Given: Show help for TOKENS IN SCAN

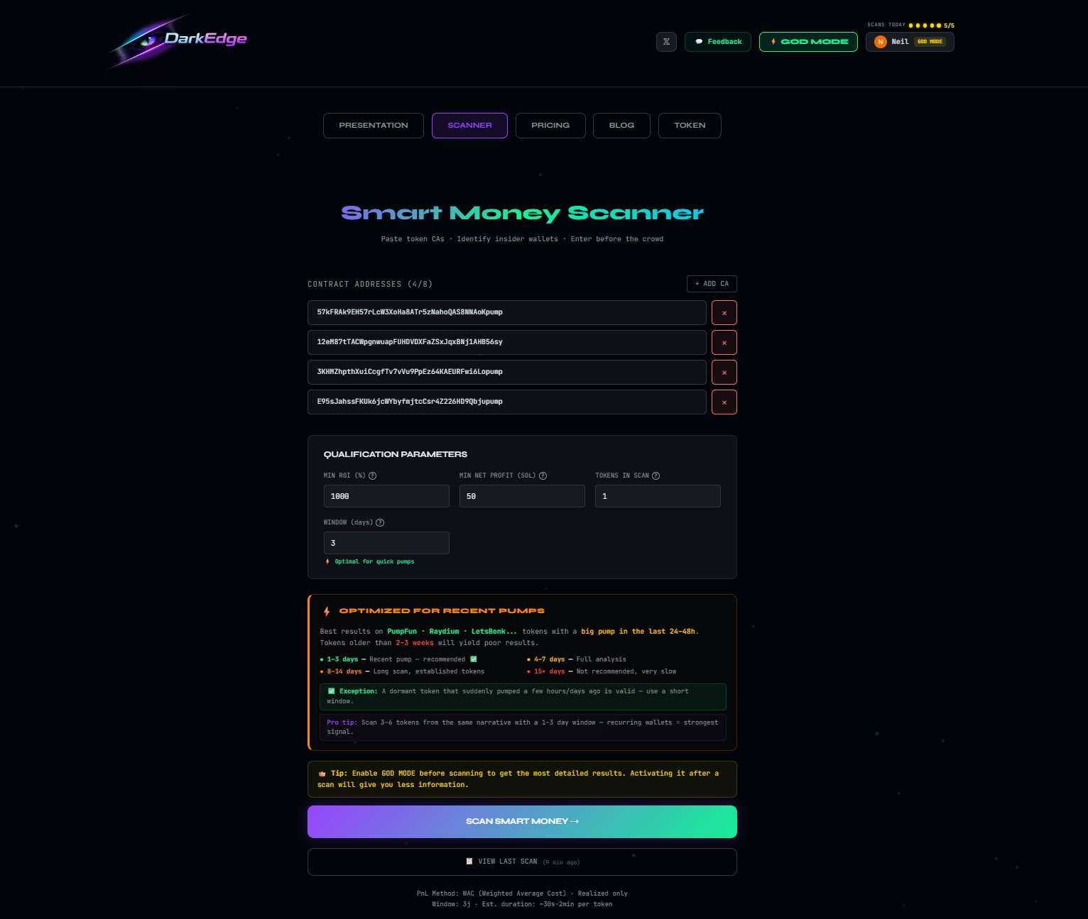Looking at the screenshot, I should click(x=656, y=476).
